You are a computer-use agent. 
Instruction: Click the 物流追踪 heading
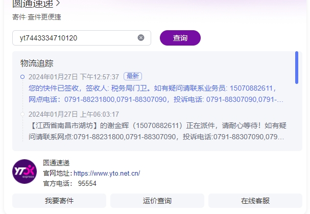[x=37, y=63]
